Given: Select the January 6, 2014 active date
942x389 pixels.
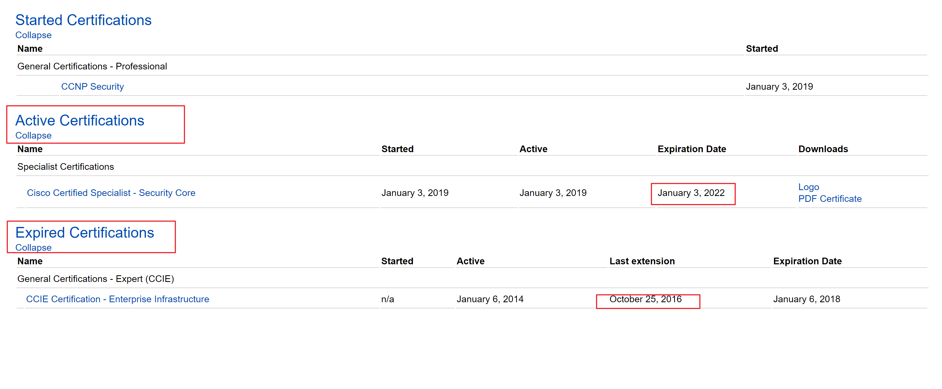Looking at the screenshot, I should point(490,299).
